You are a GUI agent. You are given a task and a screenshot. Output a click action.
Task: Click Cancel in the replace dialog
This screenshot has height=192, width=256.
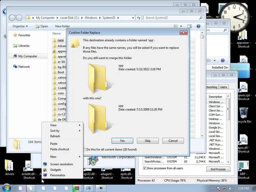pyautogui.click(x=173, y=141)
